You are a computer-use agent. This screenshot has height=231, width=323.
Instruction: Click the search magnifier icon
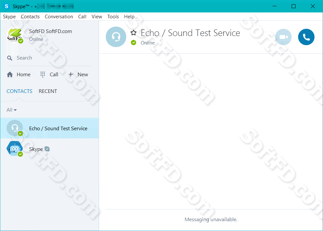click(9, 58)
